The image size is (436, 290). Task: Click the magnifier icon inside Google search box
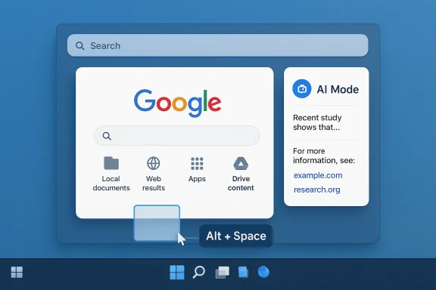pyautogui.click(x=107, y=136)
